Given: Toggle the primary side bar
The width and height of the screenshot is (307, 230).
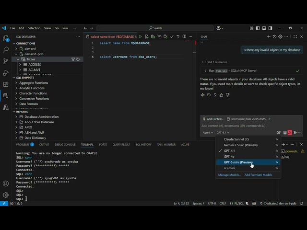Looking at the screenshot, I should [x=258, y=28].
